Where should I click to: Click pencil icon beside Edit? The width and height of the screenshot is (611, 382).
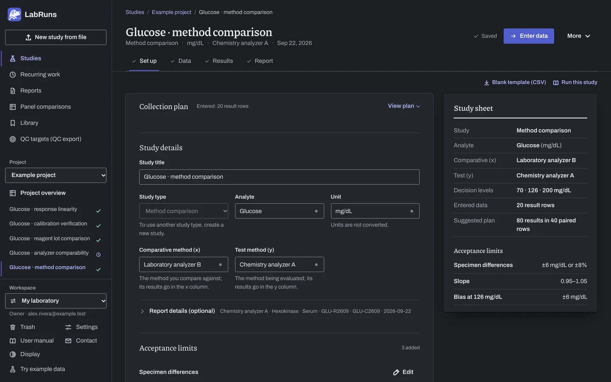(x=396, y=372)
